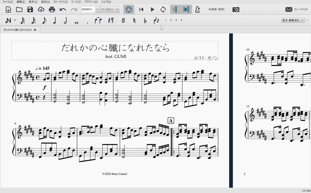Open the zoom percentage dropdown
This screenshot has height=193, width=311.
pos(97,9)
